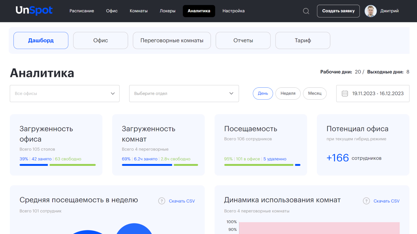Open help for Средняя посещаемость в неделю

point(162,201)
